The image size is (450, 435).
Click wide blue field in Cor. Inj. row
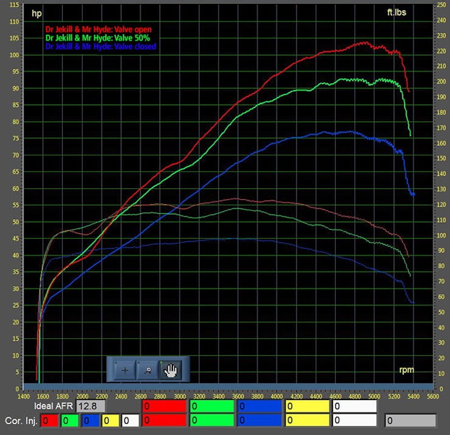point(259,420)
